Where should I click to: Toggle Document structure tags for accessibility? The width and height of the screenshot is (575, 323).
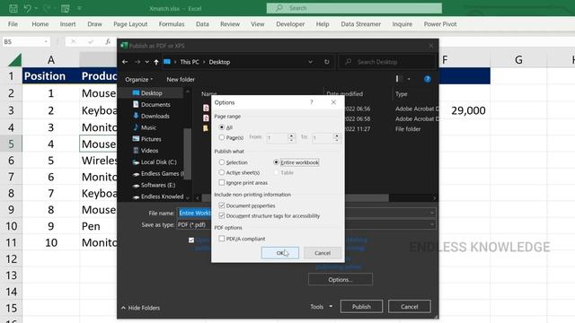pos(222,215)
